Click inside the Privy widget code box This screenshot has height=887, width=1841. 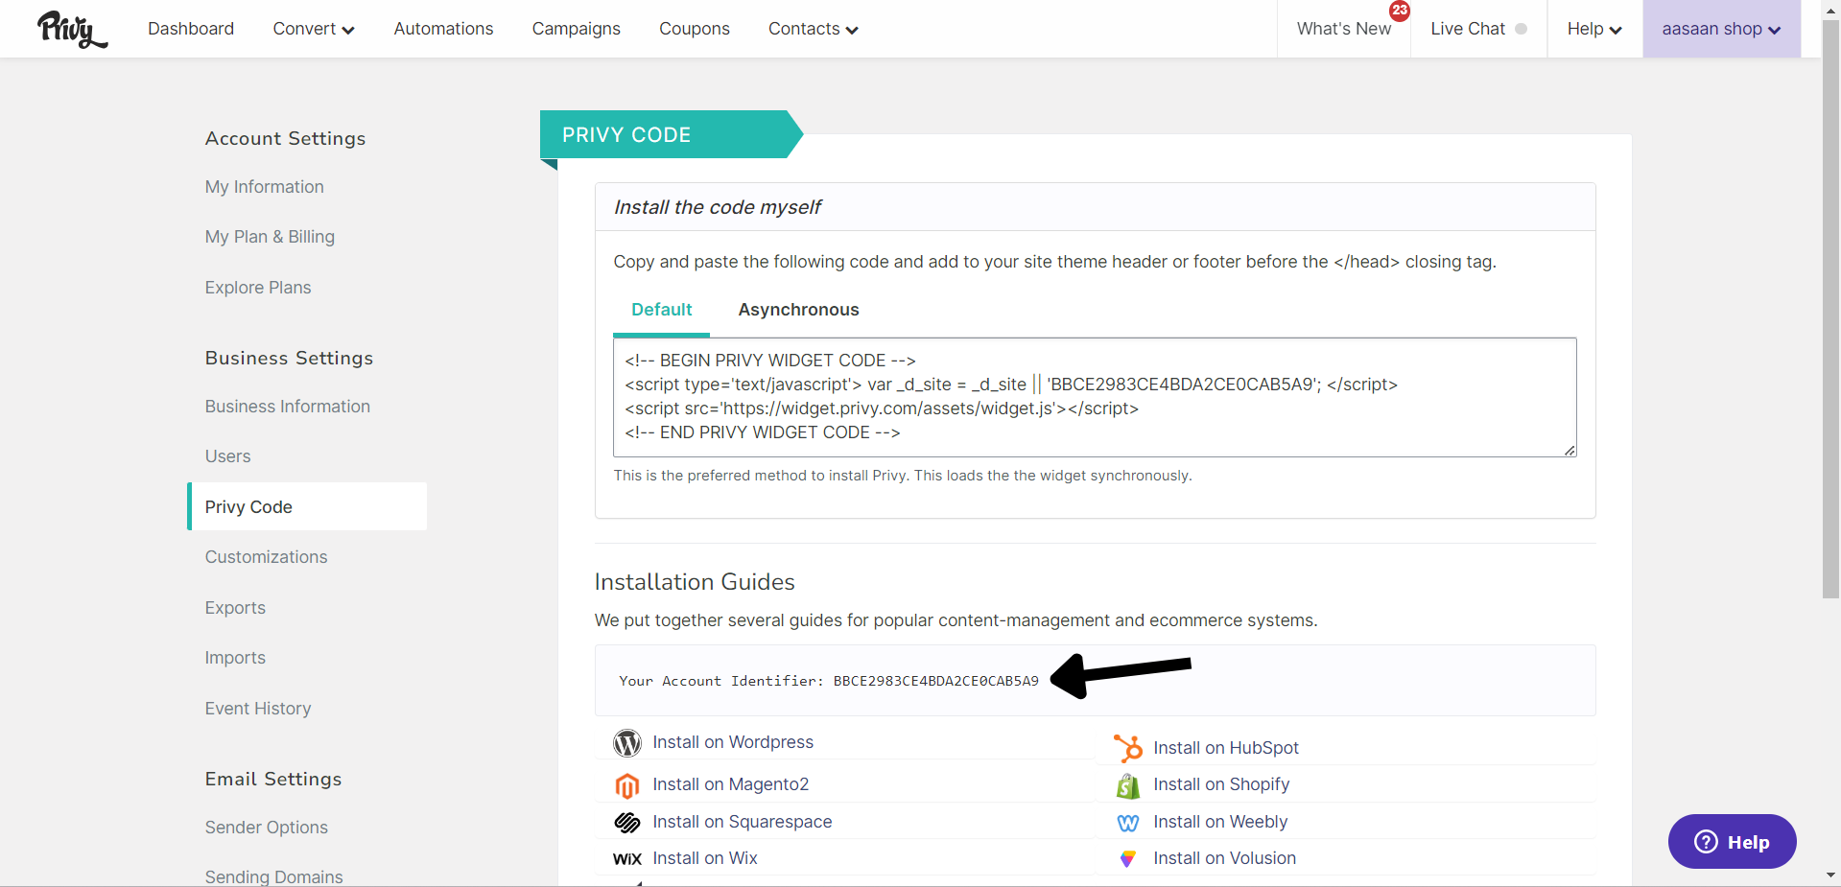point(1095,397)
